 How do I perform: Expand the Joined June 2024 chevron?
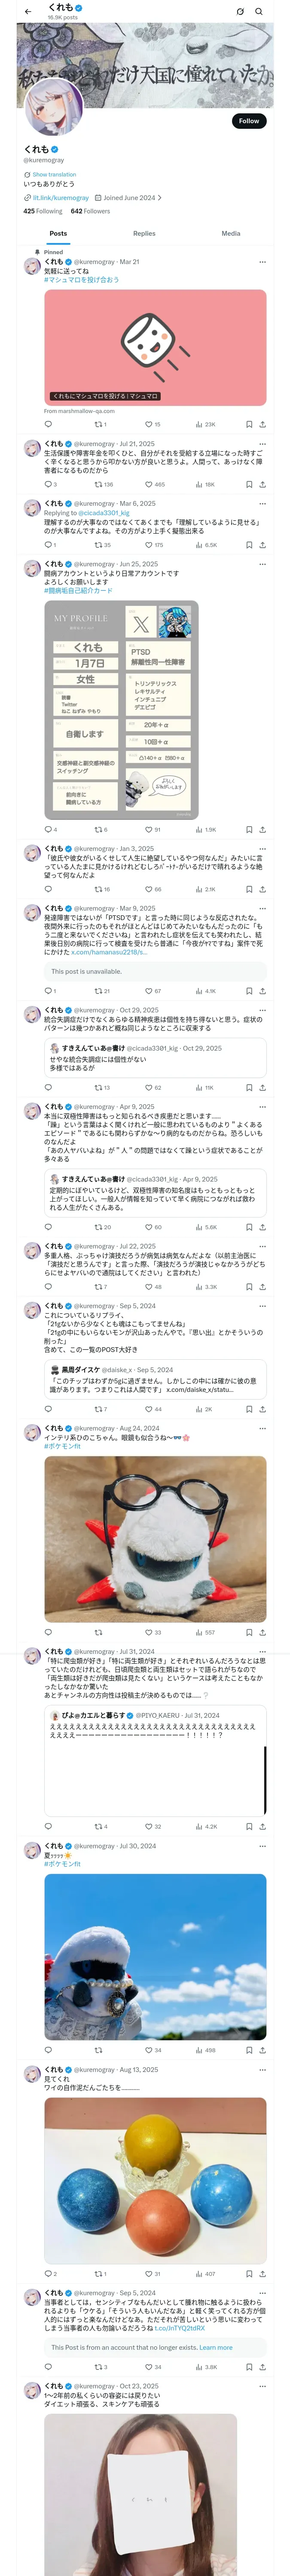(x=160, y=198)
